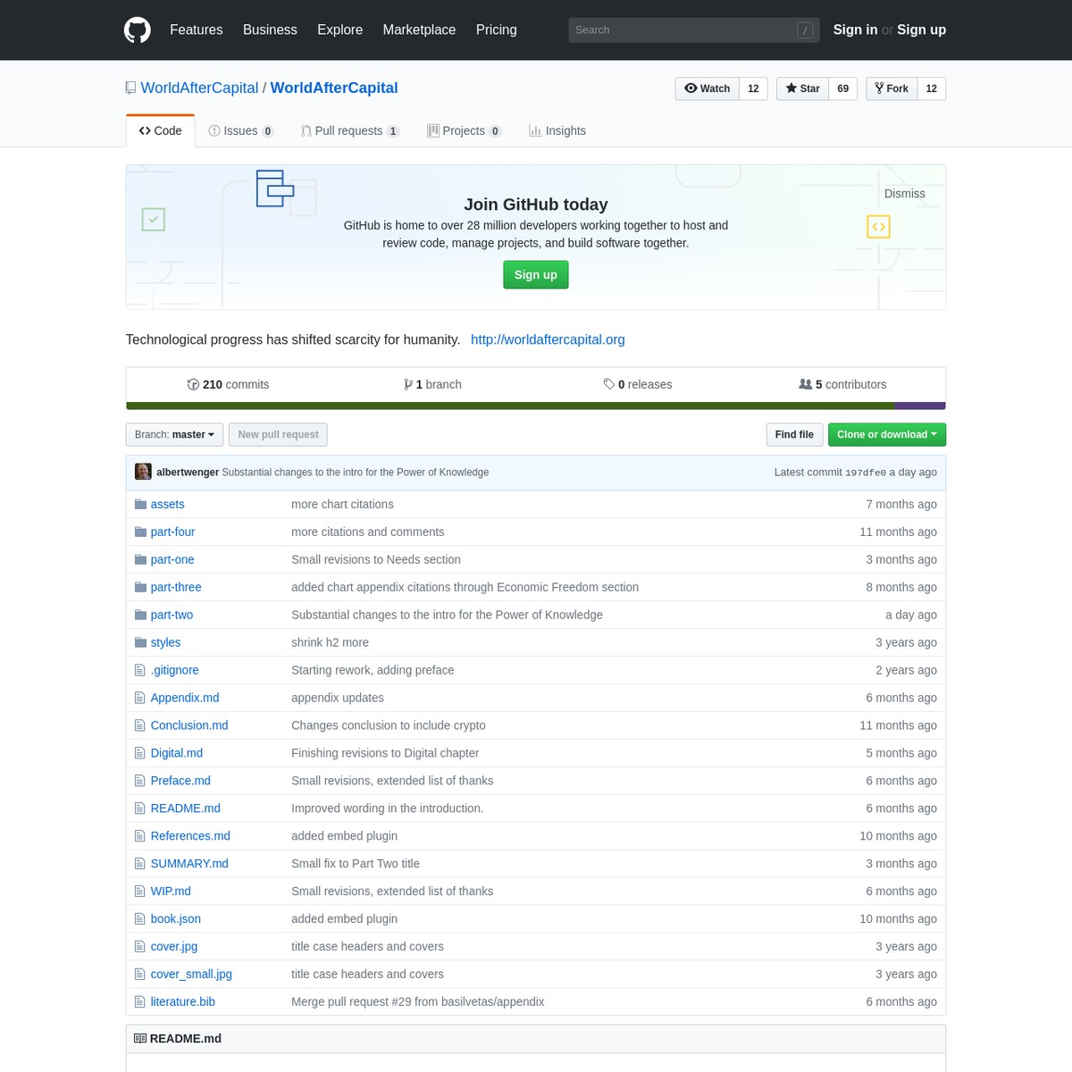Click the people icon beside 5 contributors
This screenshot has height=1072, width=1072.
[x=806, y=384]
